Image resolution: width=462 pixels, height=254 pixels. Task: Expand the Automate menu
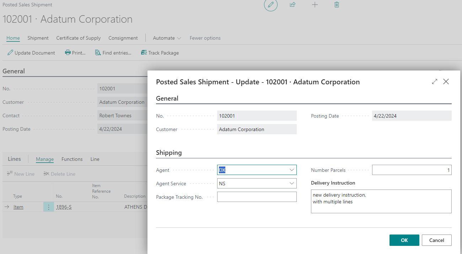pyautogui.click(x=167, y=38)
